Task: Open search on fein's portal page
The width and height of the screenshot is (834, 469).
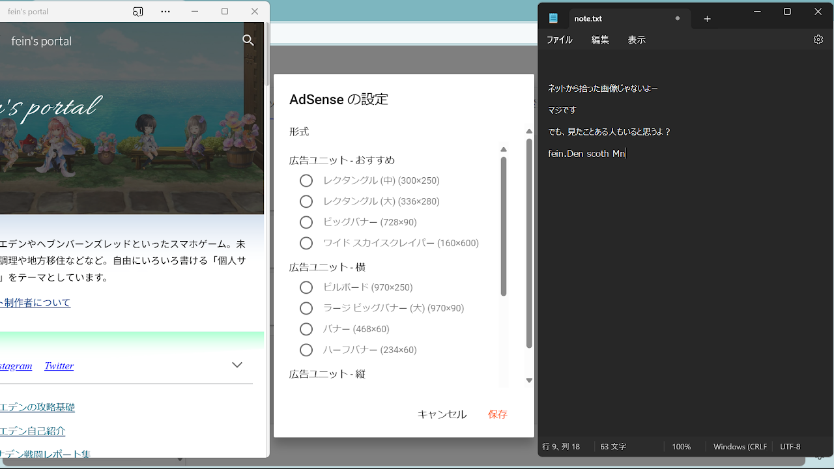Action: pyautogui.click(x=248, y=40)
